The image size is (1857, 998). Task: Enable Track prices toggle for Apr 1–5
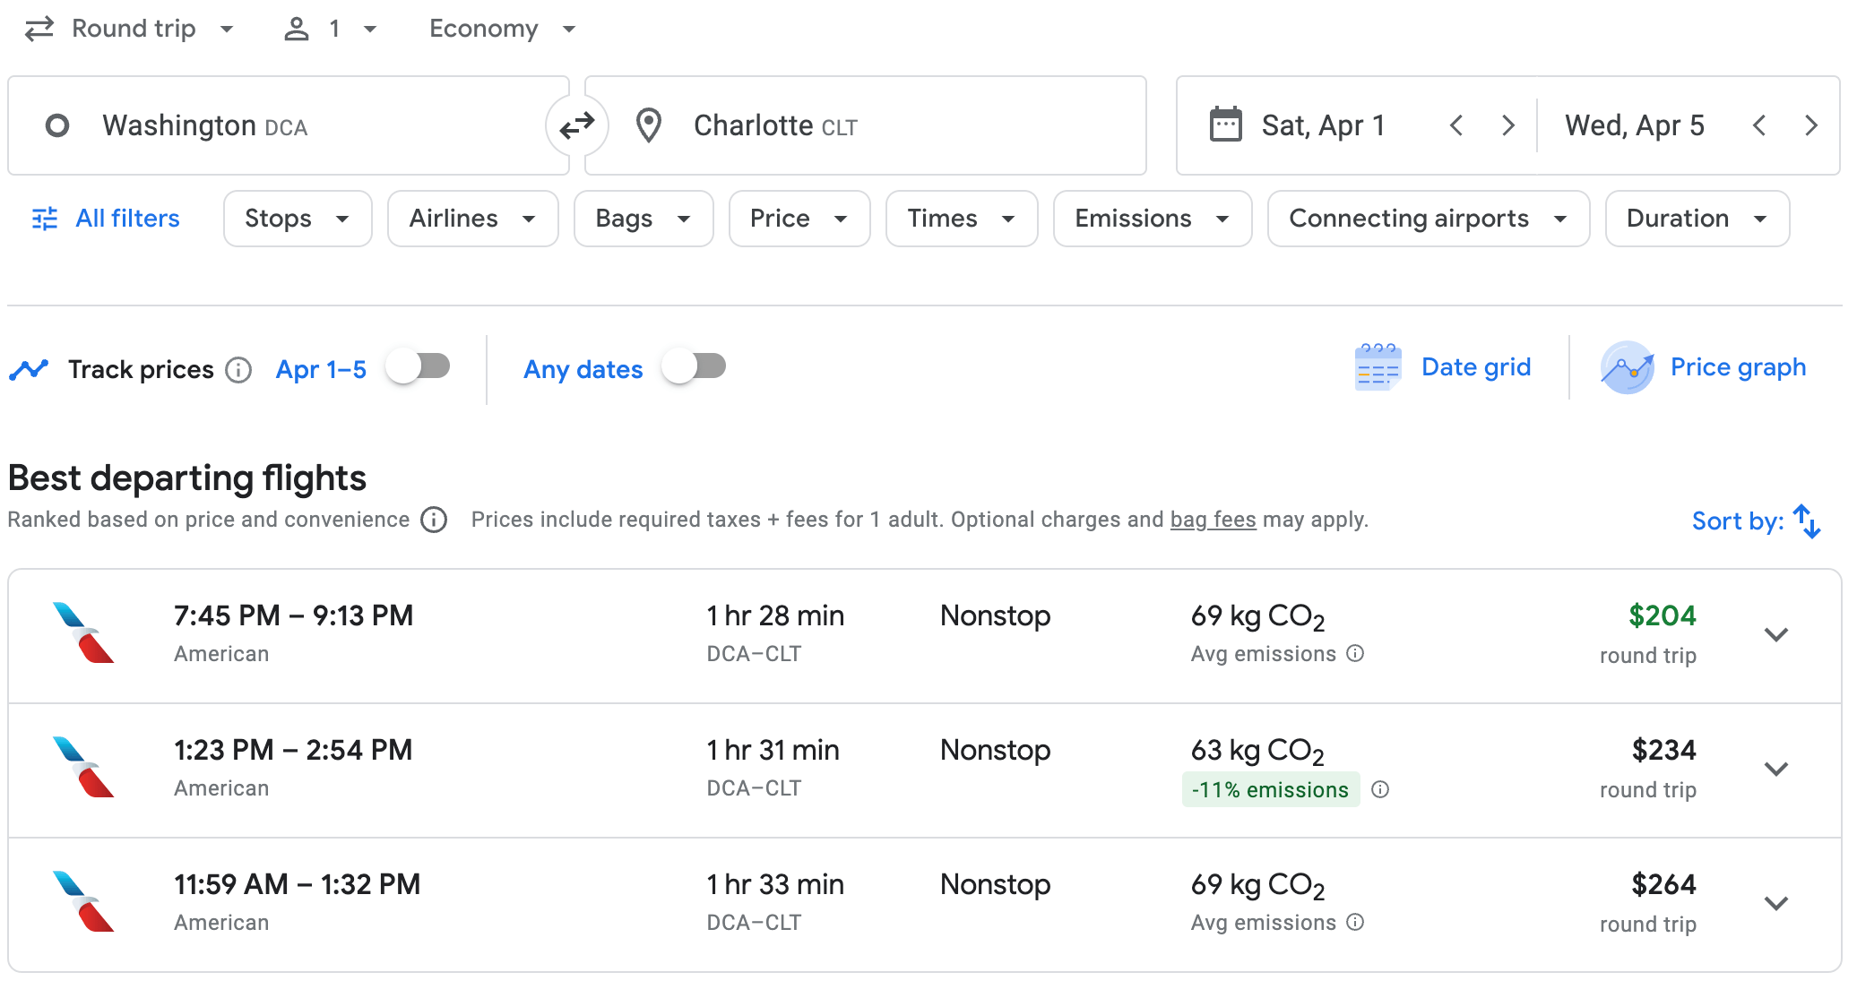click(418, 366)
